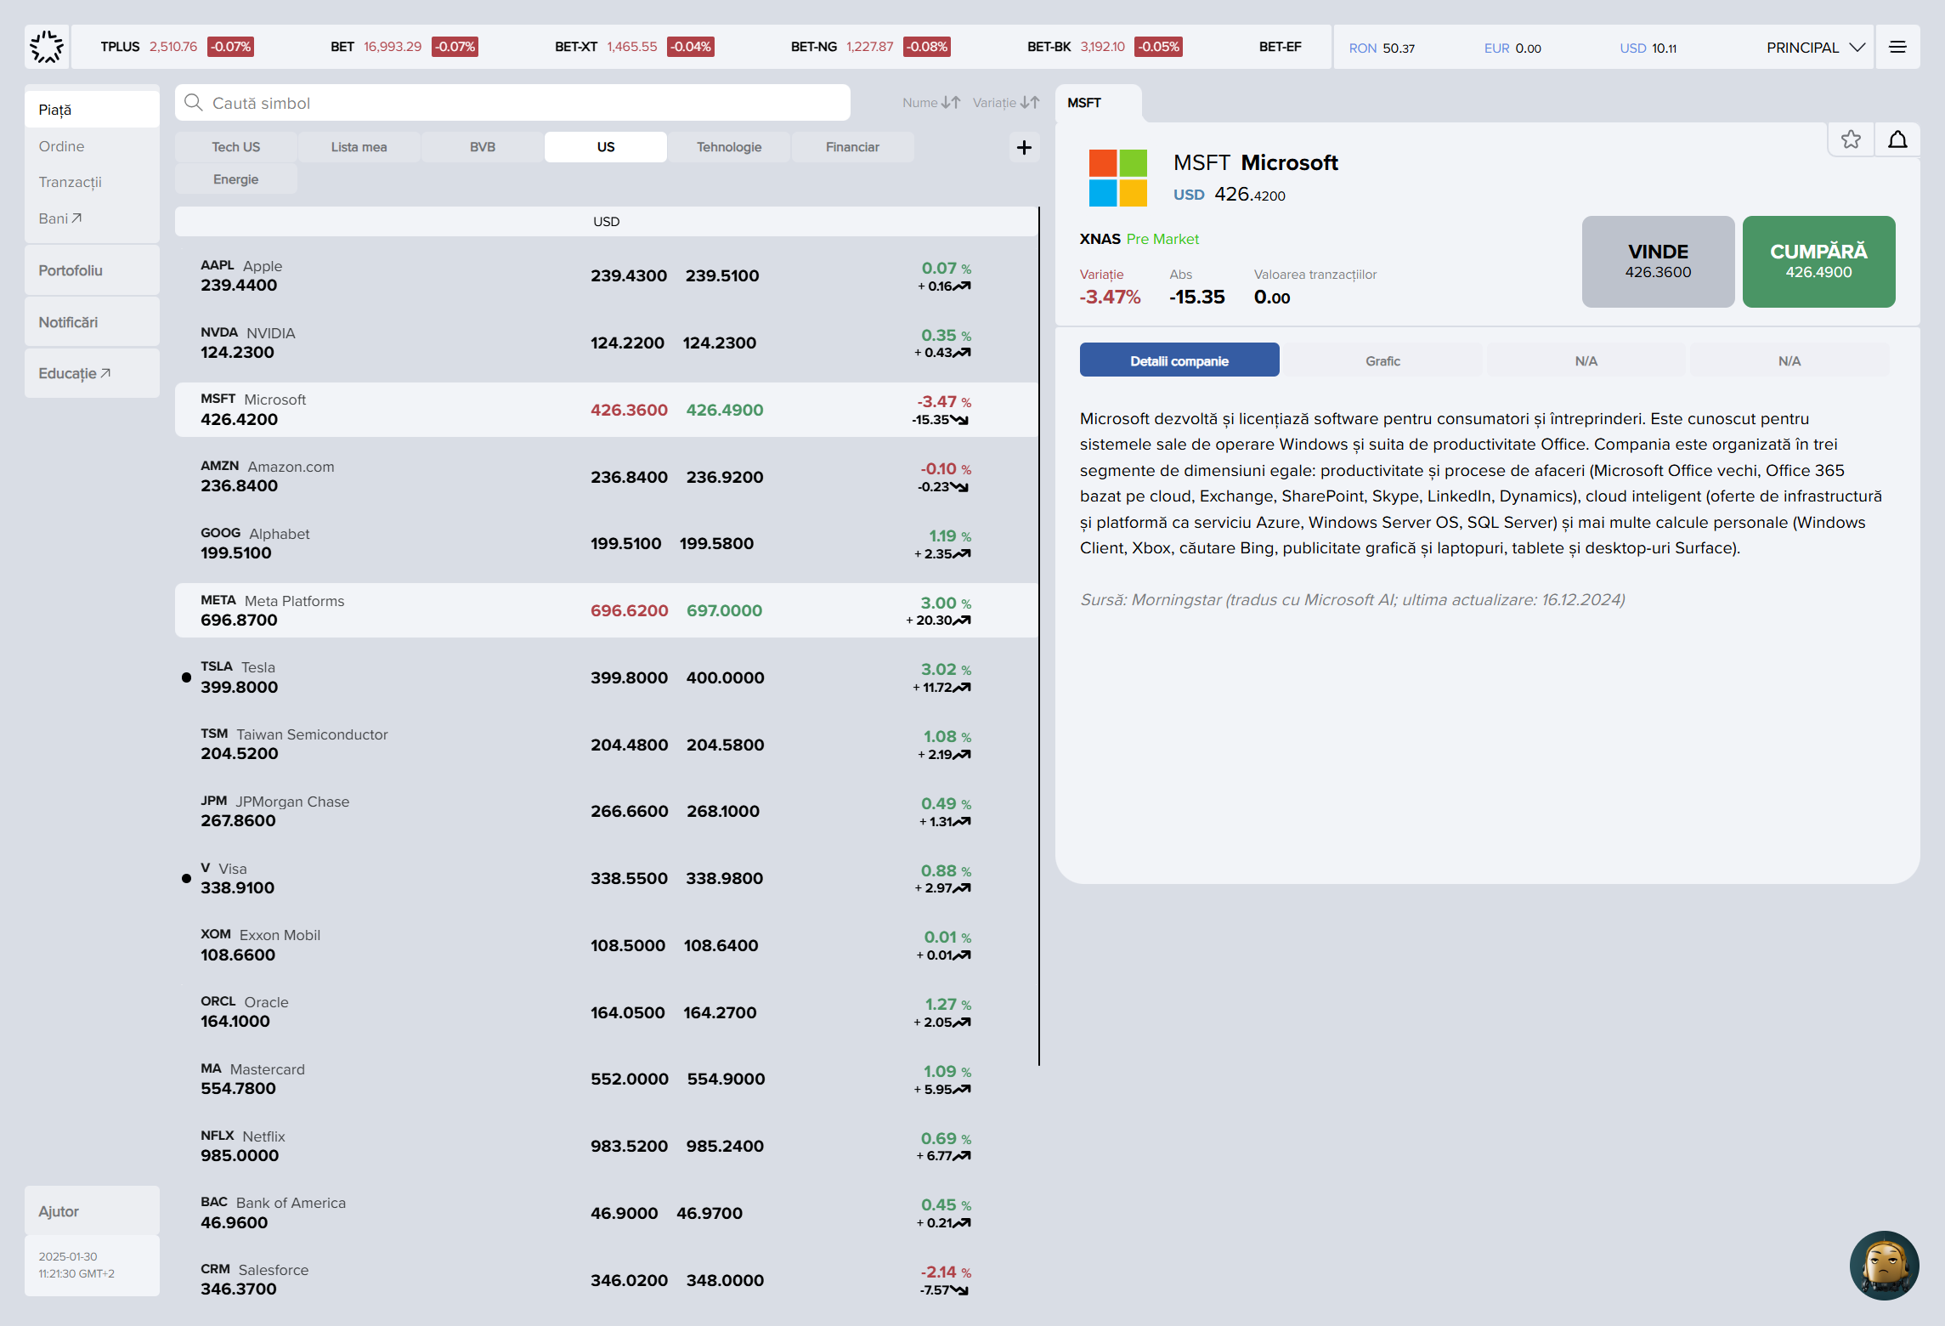Select the AAPL Apple row
This screenshot has height=1326, width=1945.
(x=606, y=275)
